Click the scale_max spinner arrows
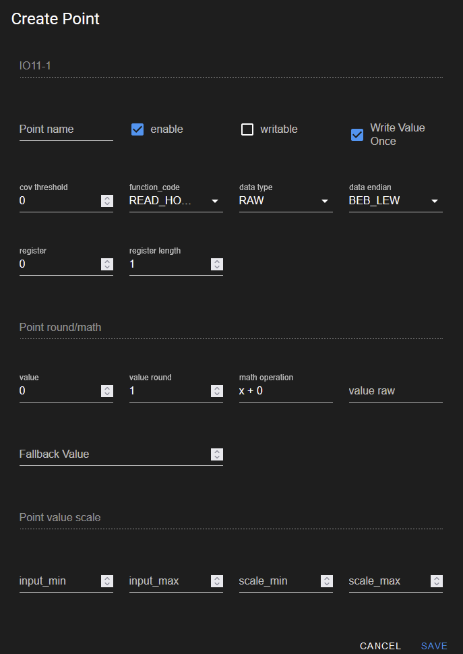 tap(437, 581)
